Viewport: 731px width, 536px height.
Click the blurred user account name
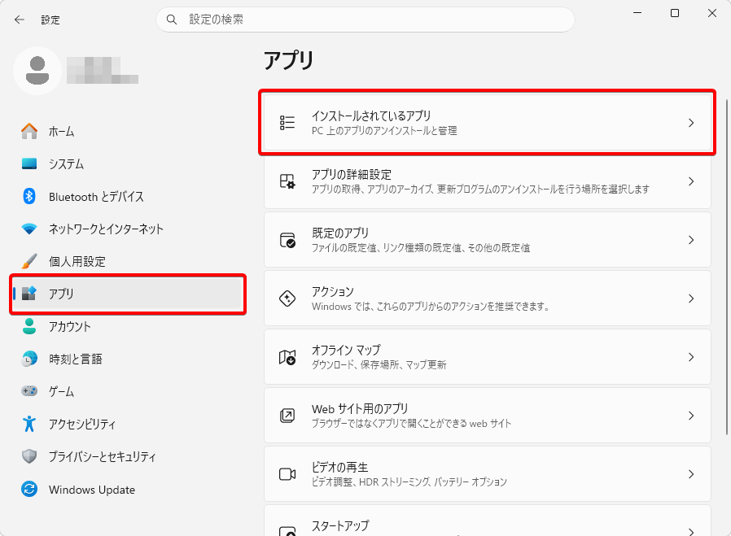pos(103,70)
